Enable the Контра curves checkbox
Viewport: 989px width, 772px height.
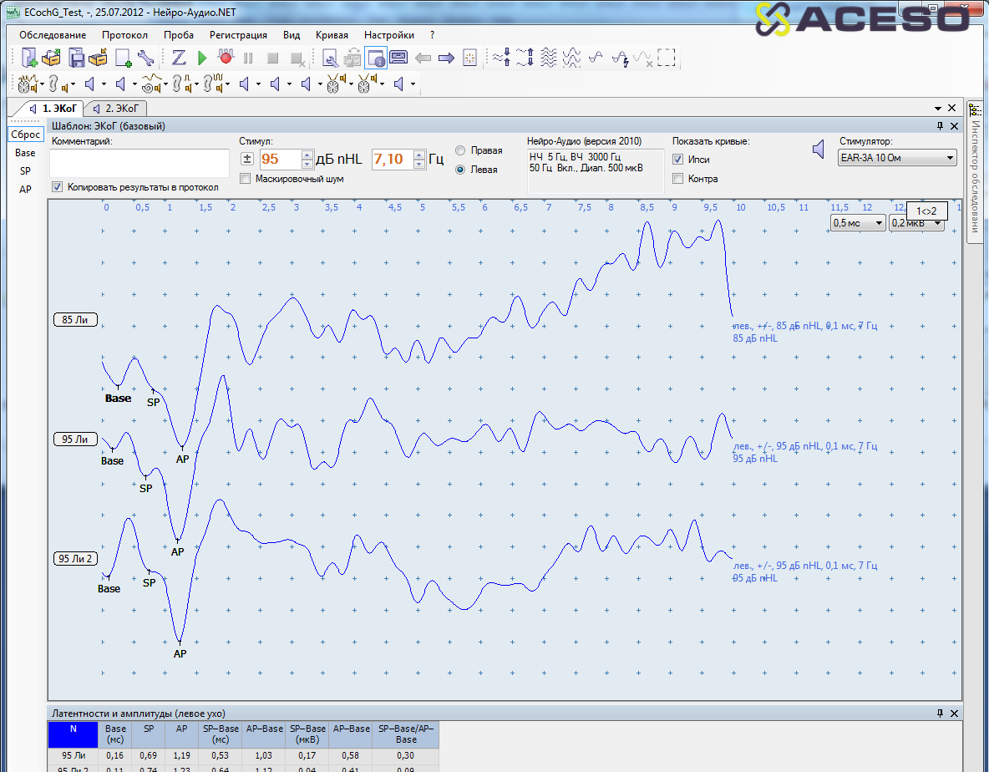(678, 178)
